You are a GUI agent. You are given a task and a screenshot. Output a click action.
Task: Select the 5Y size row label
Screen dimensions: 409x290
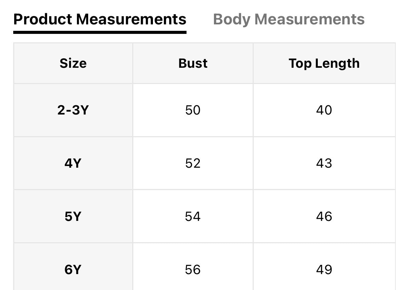[73, 216]
